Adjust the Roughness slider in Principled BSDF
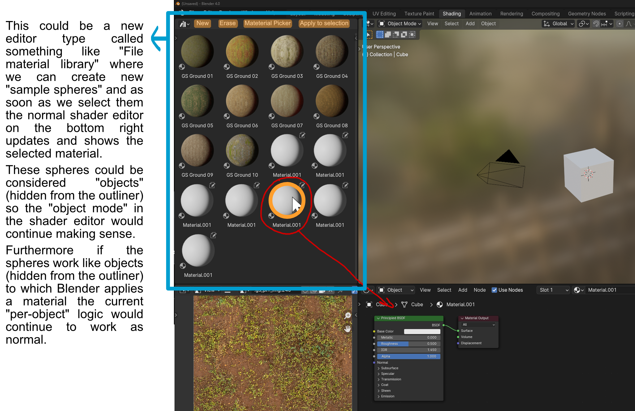The height and width of the screenshot is (411, 635). [x=408, y=344]
